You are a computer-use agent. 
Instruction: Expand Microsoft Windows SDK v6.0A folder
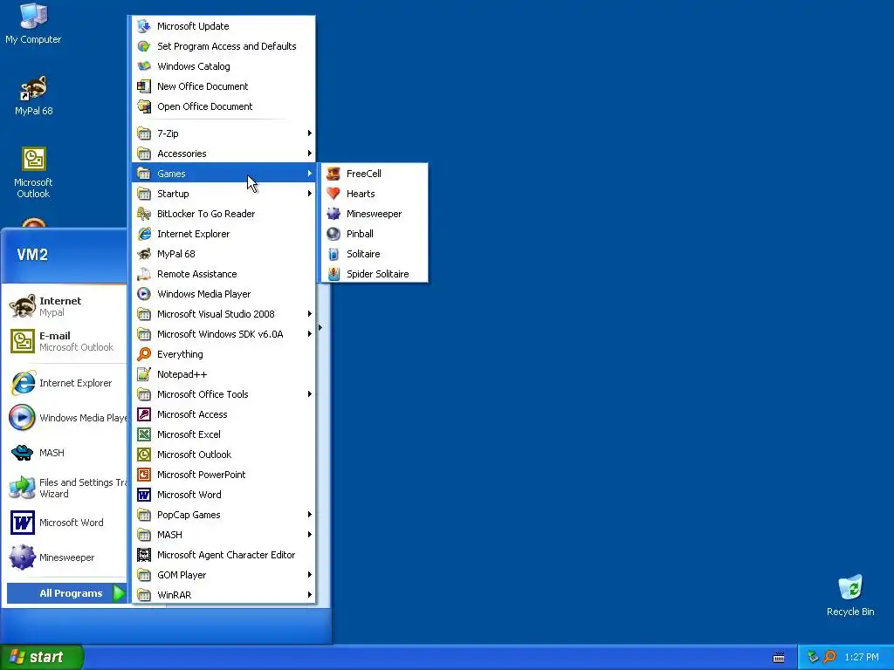point(223,334)
